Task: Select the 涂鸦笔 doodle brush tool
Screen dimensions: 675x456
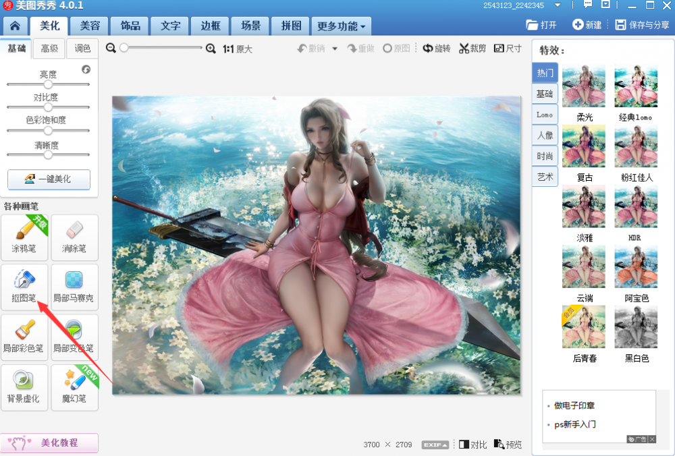Action: pos(24,237)
